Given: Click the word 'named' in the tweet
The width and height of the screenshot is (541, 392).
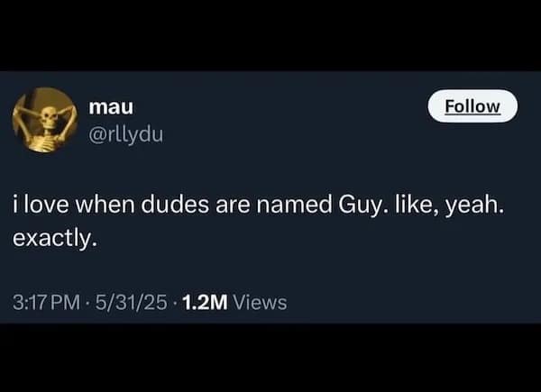Looking at the screenshot, I should pos(294,205).
